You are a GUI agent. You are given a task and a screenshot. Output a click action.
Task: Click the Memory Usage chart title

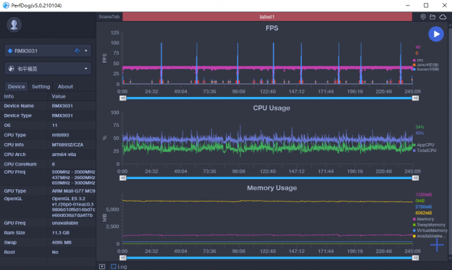coord(272,188)
